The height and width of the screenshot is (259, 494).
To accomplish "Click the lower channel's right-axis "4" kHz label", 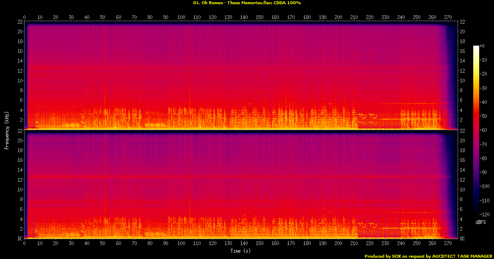I will tap(461, 219).
